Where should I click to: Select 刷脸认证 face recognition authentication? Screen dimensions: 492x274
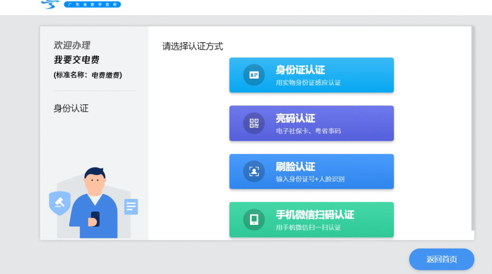pos(319,171)
